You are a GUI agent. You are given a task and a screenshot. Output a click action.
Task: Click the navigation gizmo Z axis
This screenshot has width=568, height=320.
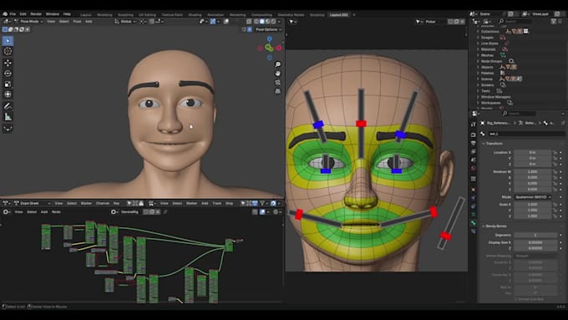point(270,38)
